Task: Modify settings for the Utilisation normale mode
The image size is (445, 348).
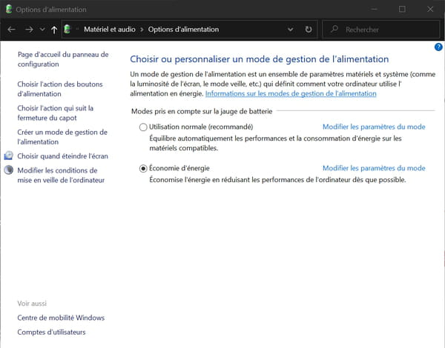Action: [374, 127]
